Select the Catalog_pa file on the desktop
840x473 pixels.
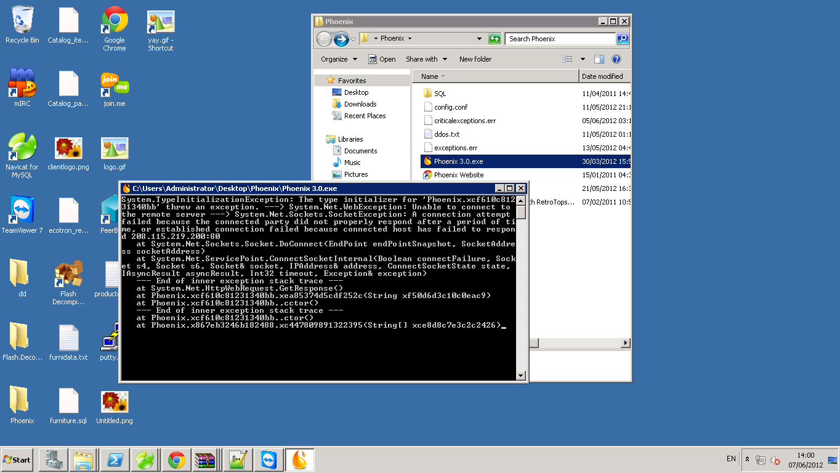click(x=68, y=88)
